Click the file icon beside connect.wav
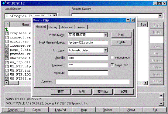This screenshot has width=168, height=114. pyautogui.click(x=7, y=37)
